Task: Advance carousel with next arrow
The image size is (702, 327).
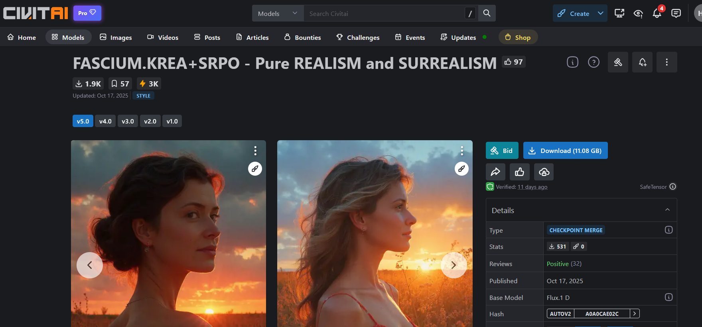Action: [454, 265]
